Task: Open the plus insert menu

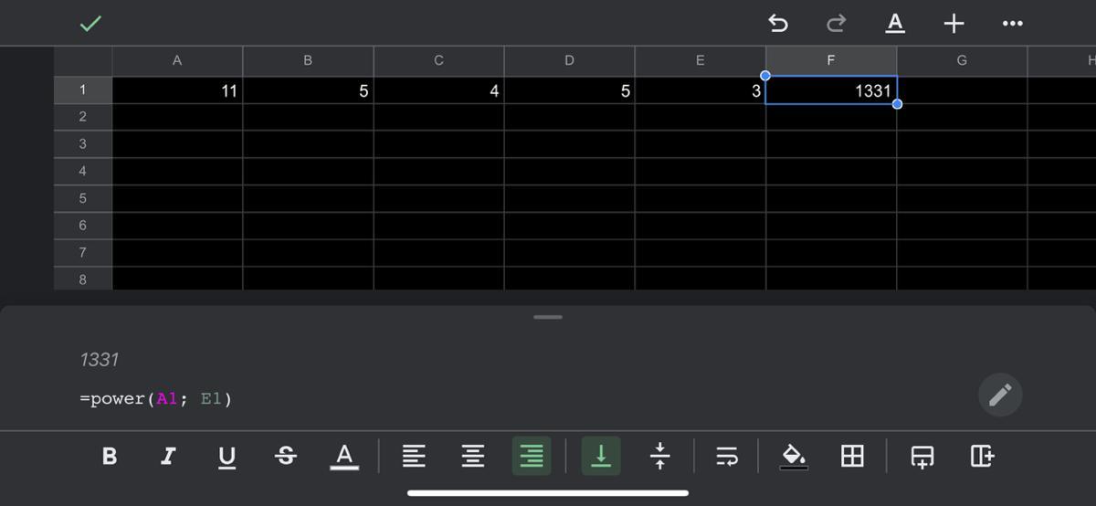Action: (x=954, y=23)
